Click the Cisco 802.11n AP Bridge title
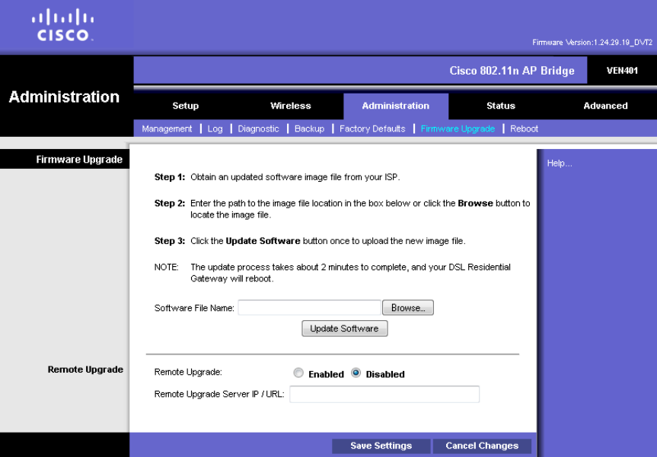The width and height of the screenshot is (657, 457). (512, 70)
